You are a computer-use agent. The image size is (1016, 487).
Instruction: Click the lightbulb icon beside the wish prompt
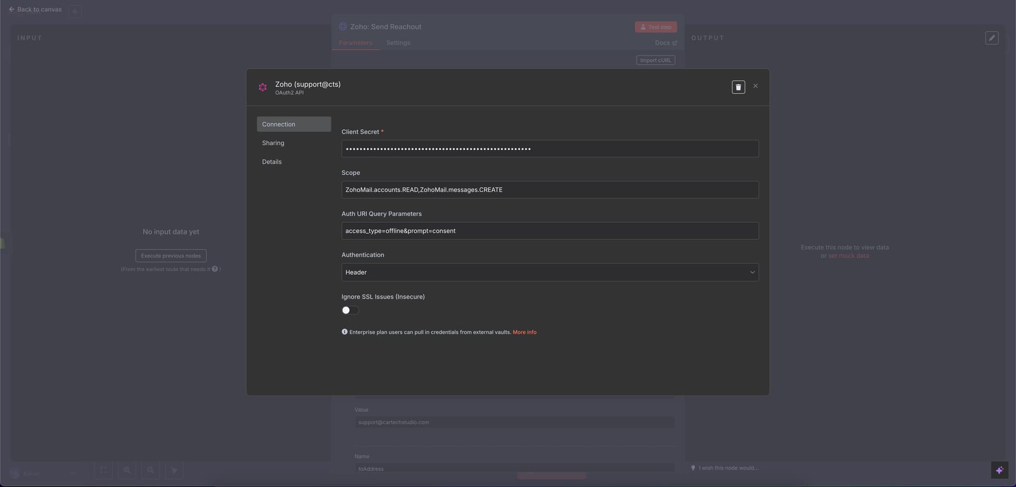coord(693,468)
